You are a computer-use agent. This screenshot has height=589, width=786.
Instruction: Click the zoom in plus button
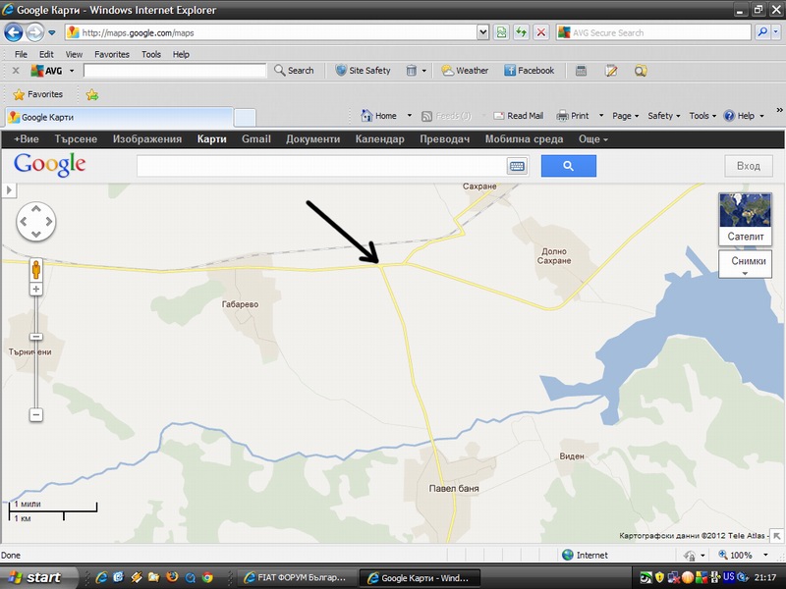(x=36, y=290)
